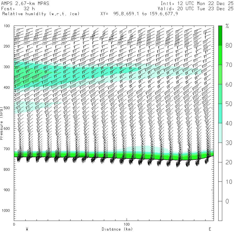Image resolution: width=235 pixels, height=235 pixels.
Task: Click the 0 label on the color bar
Action: point(227,201)
